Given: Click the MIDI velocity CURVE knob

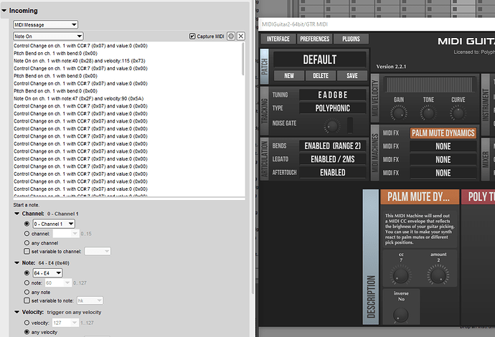Looking at the screenshot, I should pyautogui.click(x=458, y=113).
